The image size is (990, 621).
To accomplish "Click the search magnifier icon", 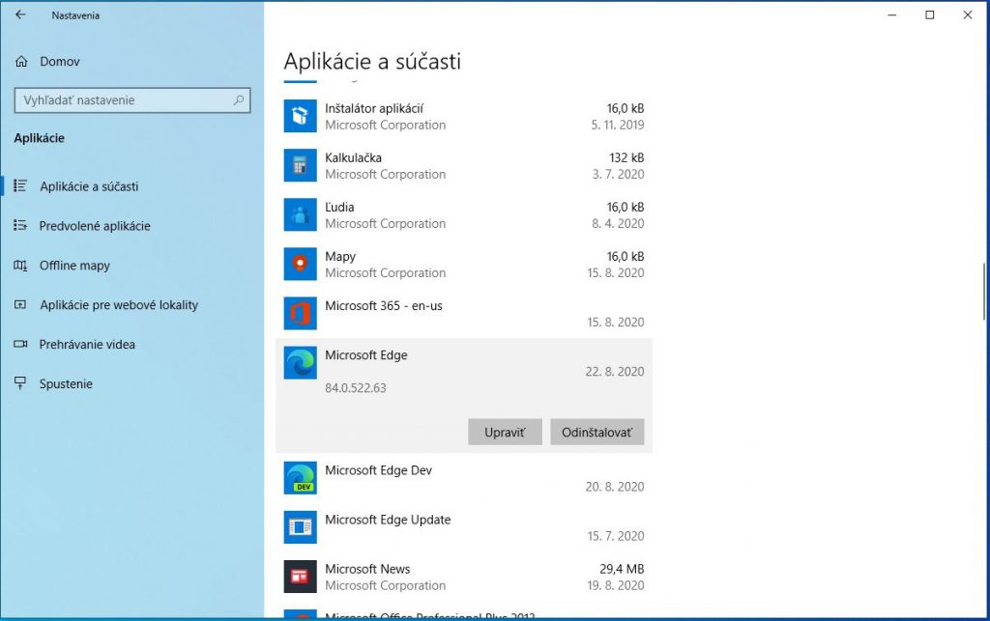I will pyautogui.click(x=239, y=100).
